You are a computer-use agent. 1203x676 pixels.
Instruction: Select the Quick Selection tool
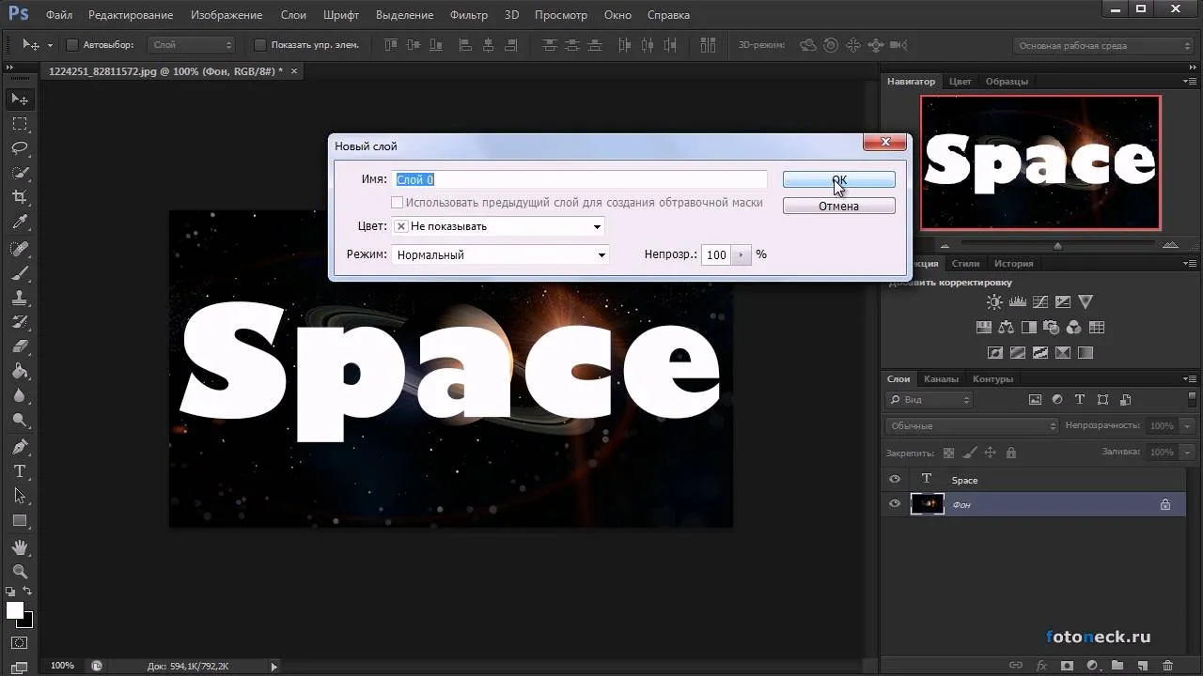tap(20, 173)
